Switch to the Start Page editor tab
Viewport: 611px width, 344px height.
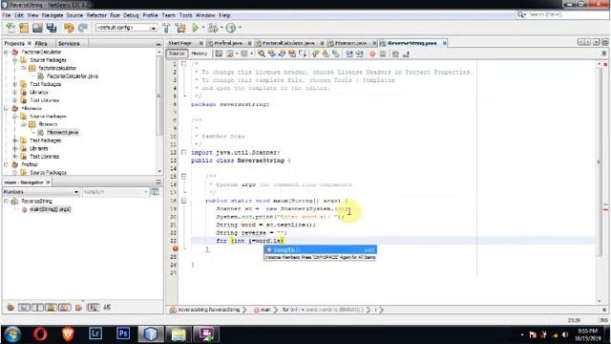pyautogui.click(x=180, y=43)
